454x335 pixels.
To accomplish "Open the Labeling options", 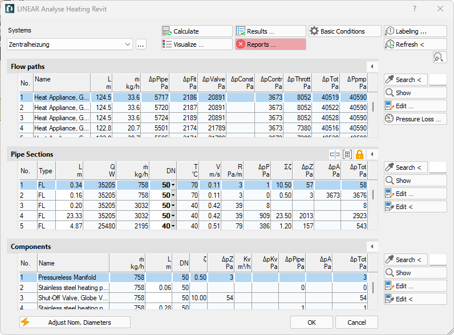I will click(415, 31).
